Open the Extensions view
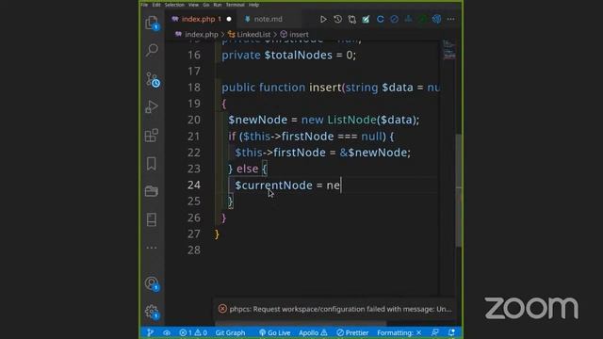Screen dimensions: 603x339 pyautogui.click(x=152, y=135)
